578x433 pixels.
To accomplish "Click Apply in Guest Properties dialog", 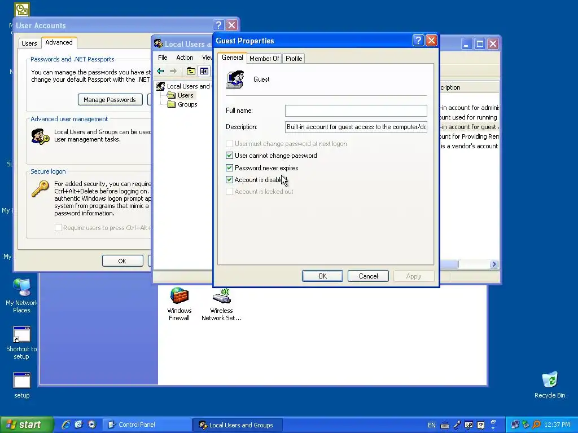I will 414,276.
